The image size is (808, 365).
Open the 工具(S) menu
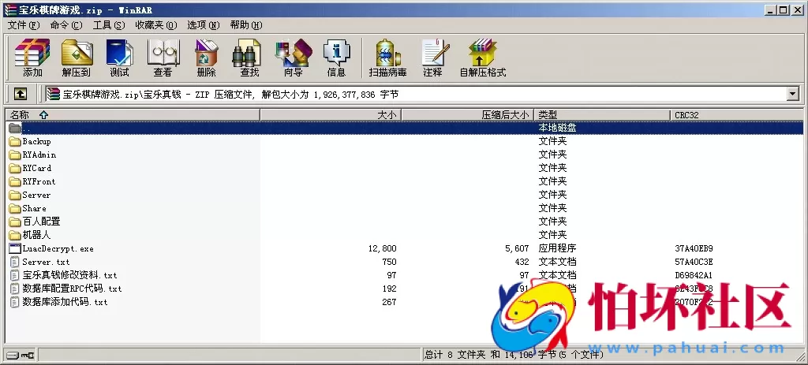click(109, 24)
